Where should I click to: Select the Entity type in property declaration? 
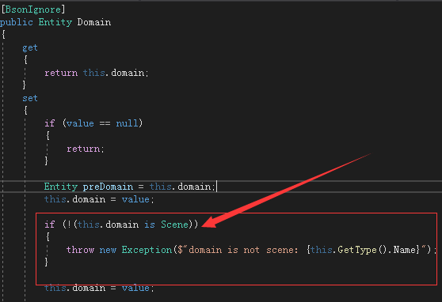coord(55,22)
